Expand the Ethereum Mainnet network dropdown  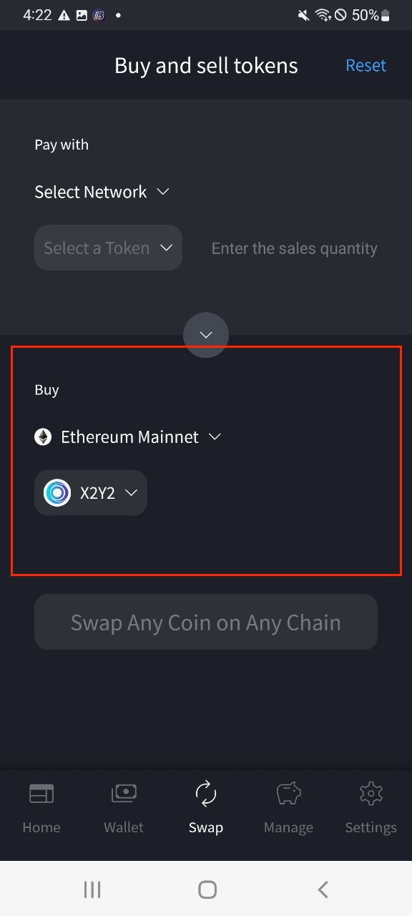pos(128,437)
